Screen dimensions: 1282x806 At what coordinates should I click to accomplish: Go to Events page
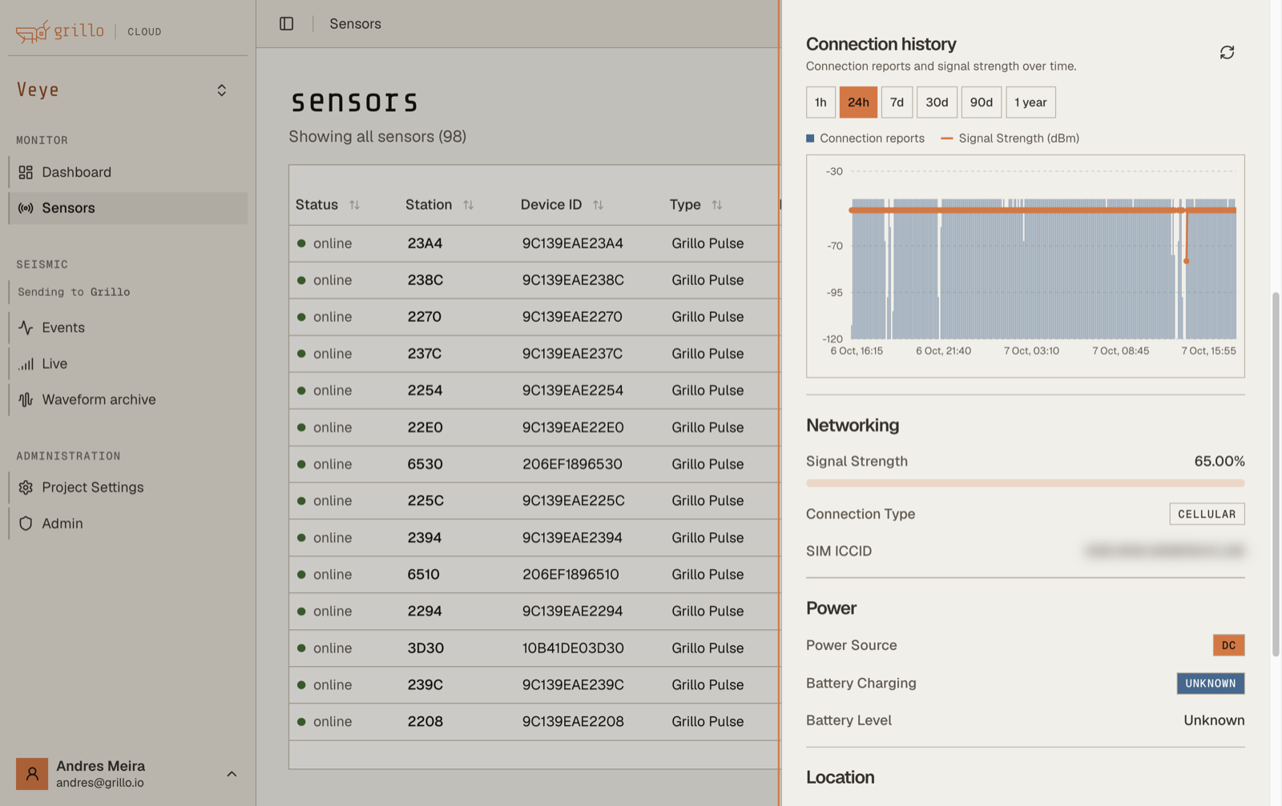tap(128, 327)
